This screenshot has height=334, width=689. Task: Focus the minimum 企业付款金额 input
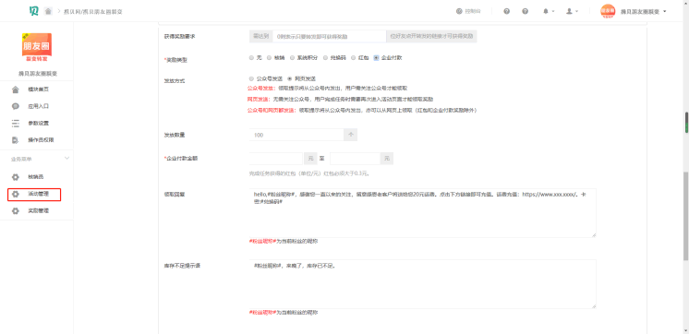pos(276,159)
